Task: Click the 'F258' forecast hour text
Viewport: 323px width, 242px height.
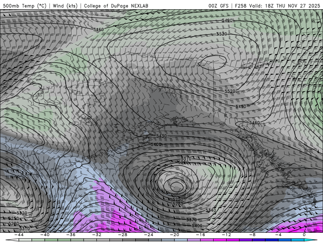Action: tap(241, 6)
